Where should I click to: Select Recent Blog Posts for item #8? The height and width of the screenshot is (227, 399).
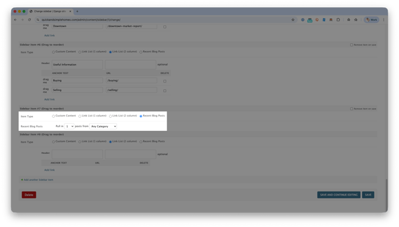click(141, 142)
